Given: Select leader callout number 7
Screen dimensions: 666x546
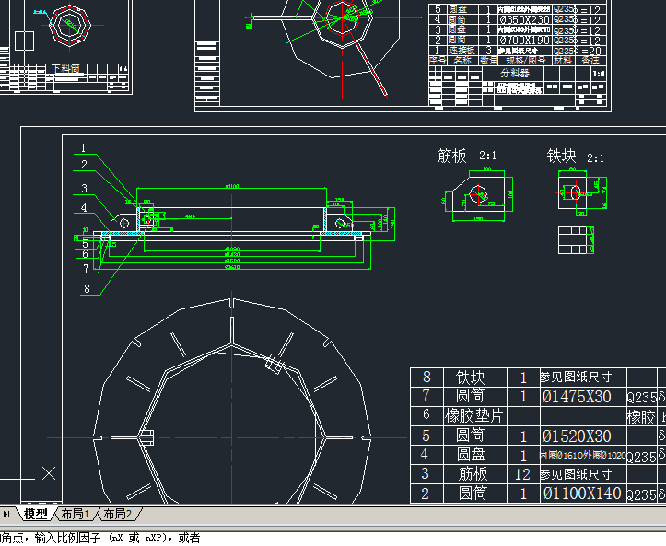Looking at the screenshot, I should coord(86,268).
